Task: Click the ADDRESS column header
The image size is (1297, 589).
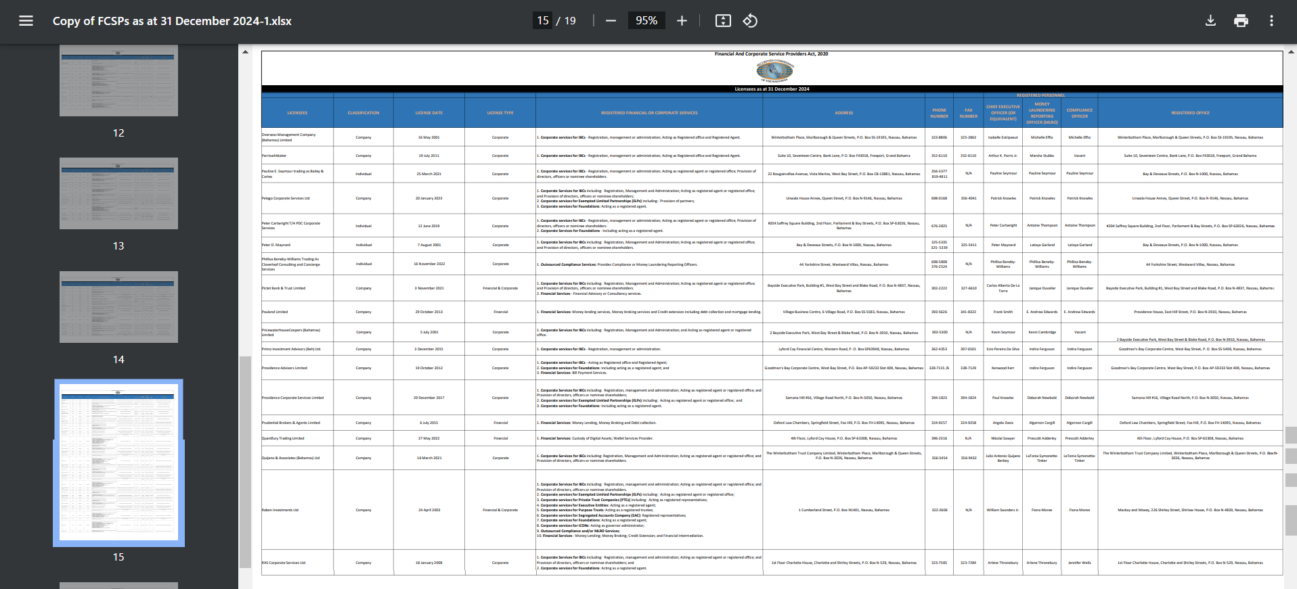Action: [844, 113]
